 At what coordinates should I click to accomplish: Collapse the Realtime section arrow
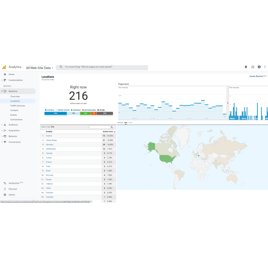coord(2,91)
